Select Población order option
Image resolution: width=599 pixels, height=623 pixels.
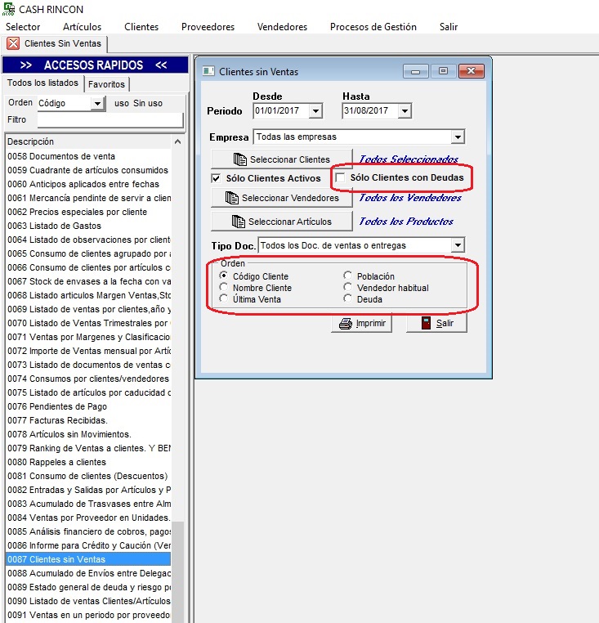347,276
